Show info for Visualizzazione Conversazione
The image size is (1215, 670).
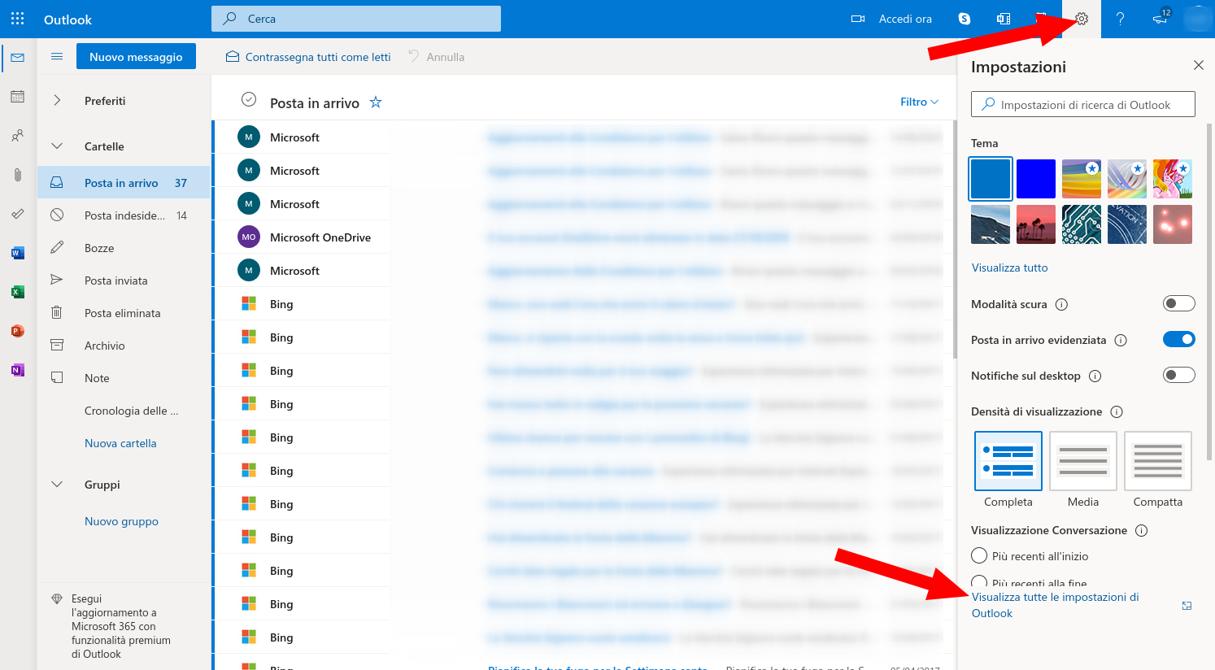tap(1141, 531)
